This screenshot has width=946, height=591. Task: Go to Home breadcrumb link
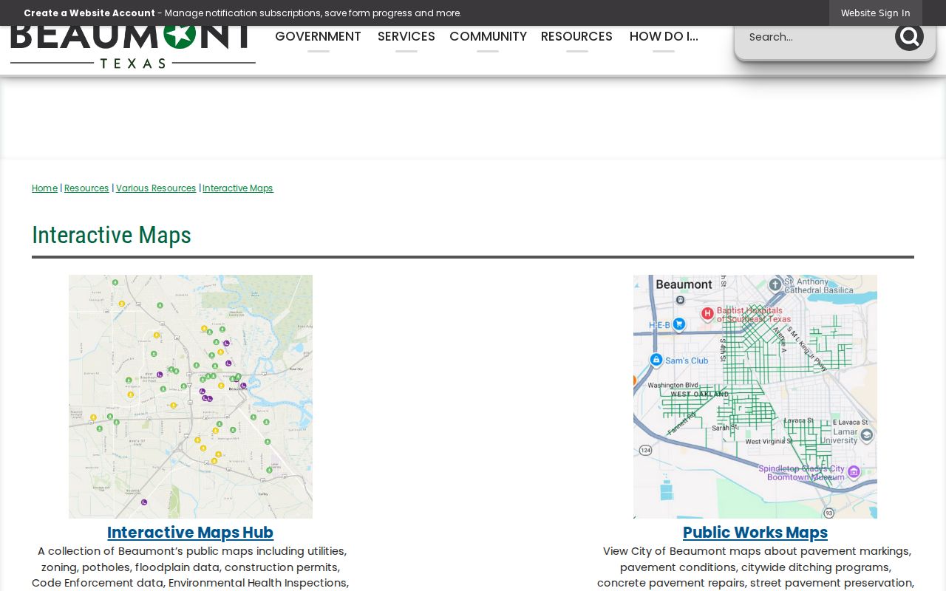[44, 188]
